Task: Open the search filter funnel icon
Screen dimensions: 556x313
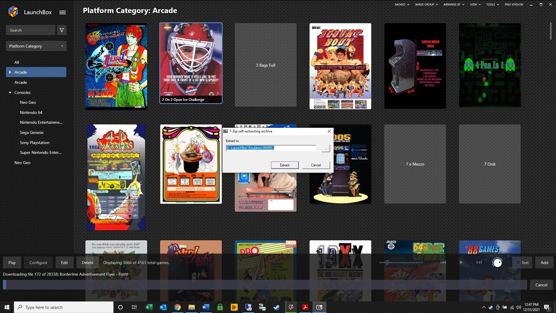Action: click(62, 30)
